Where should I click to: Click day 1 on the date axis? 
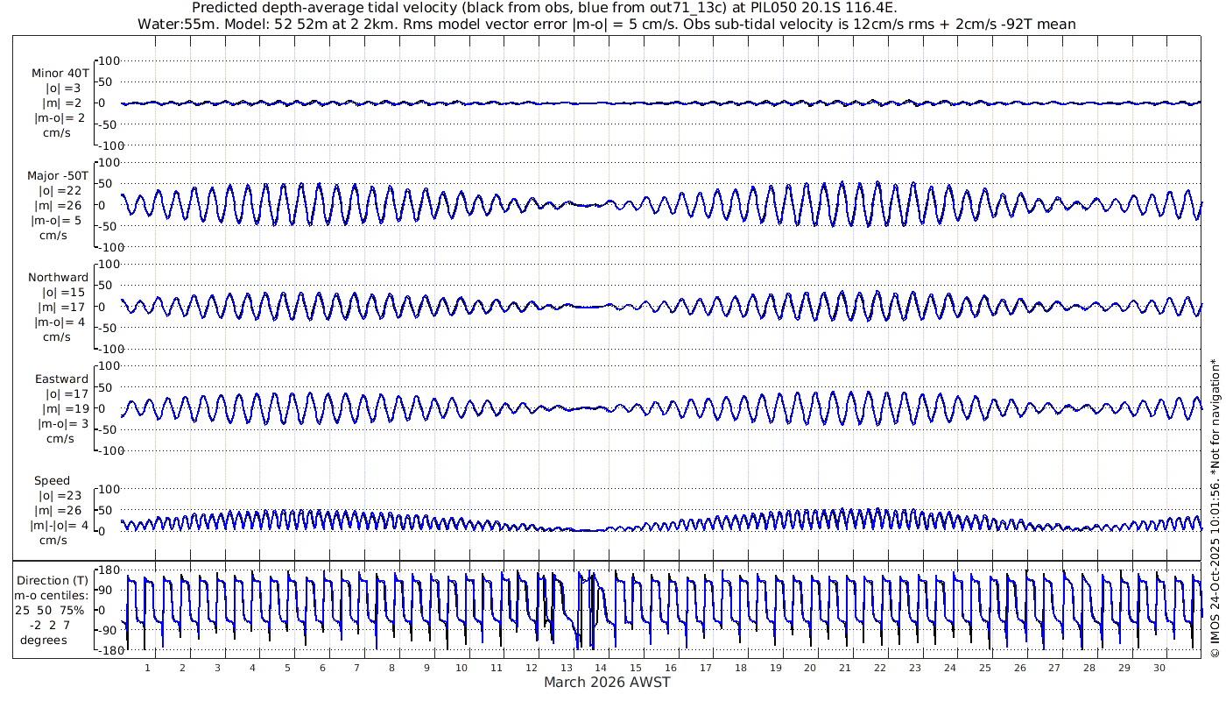[147, 668]
